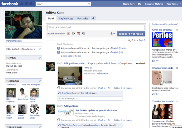The height and width of the screenshot is (128, 182).
Task: Open messages icon in top bar
Action: 26,4
